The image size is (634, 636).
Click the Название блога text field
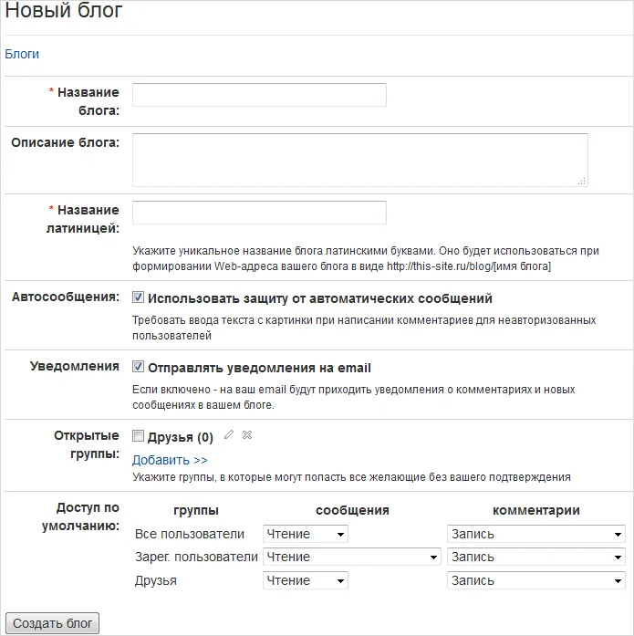pos(259,95)
